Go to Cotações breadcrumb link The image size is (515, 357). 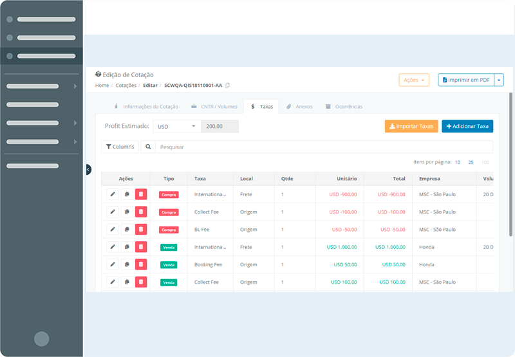click(x=126, y=86)
